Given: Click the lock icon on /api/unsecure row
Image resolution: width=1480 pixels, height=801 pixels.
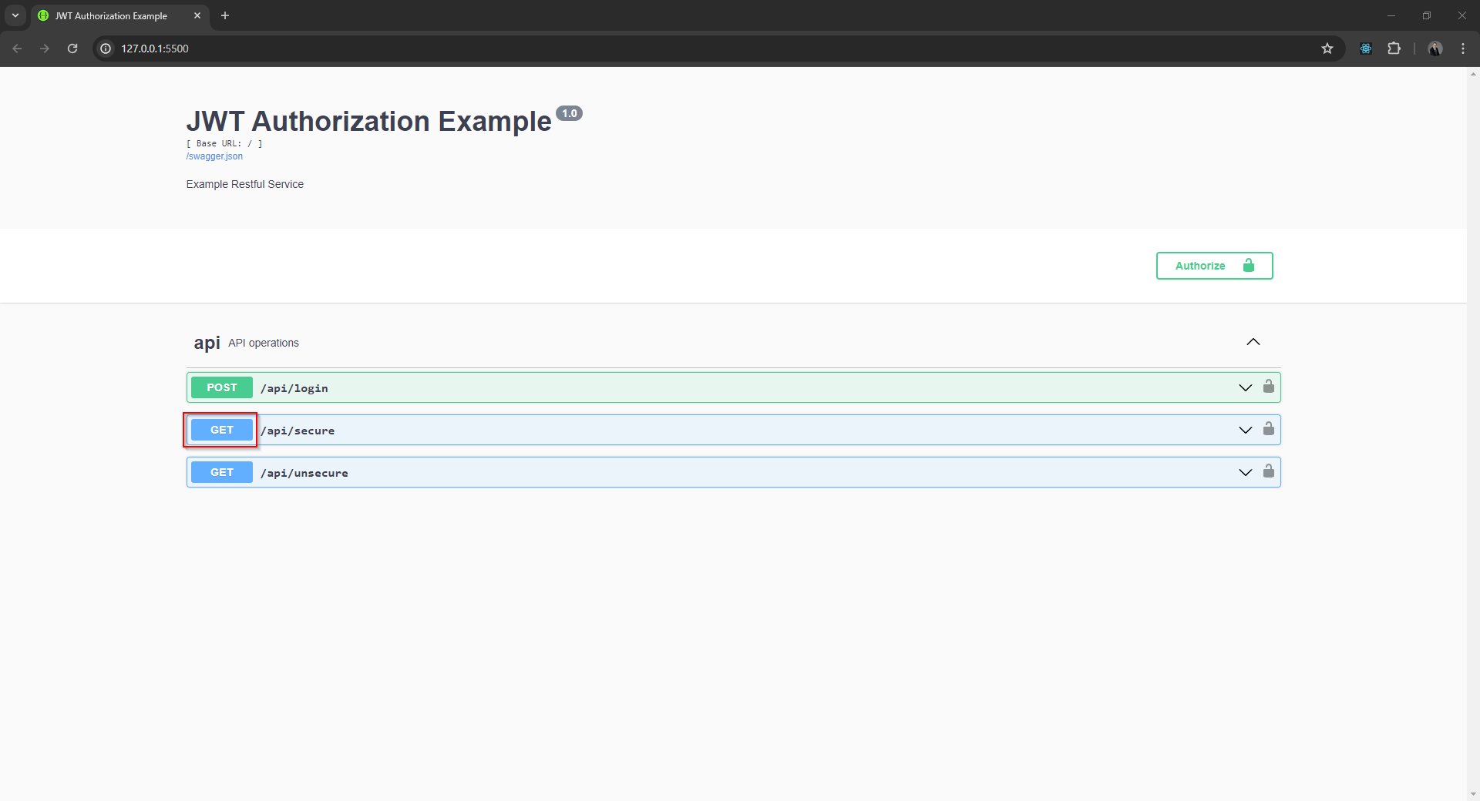Looking at the screenshot, I should tap(1268, 471).
